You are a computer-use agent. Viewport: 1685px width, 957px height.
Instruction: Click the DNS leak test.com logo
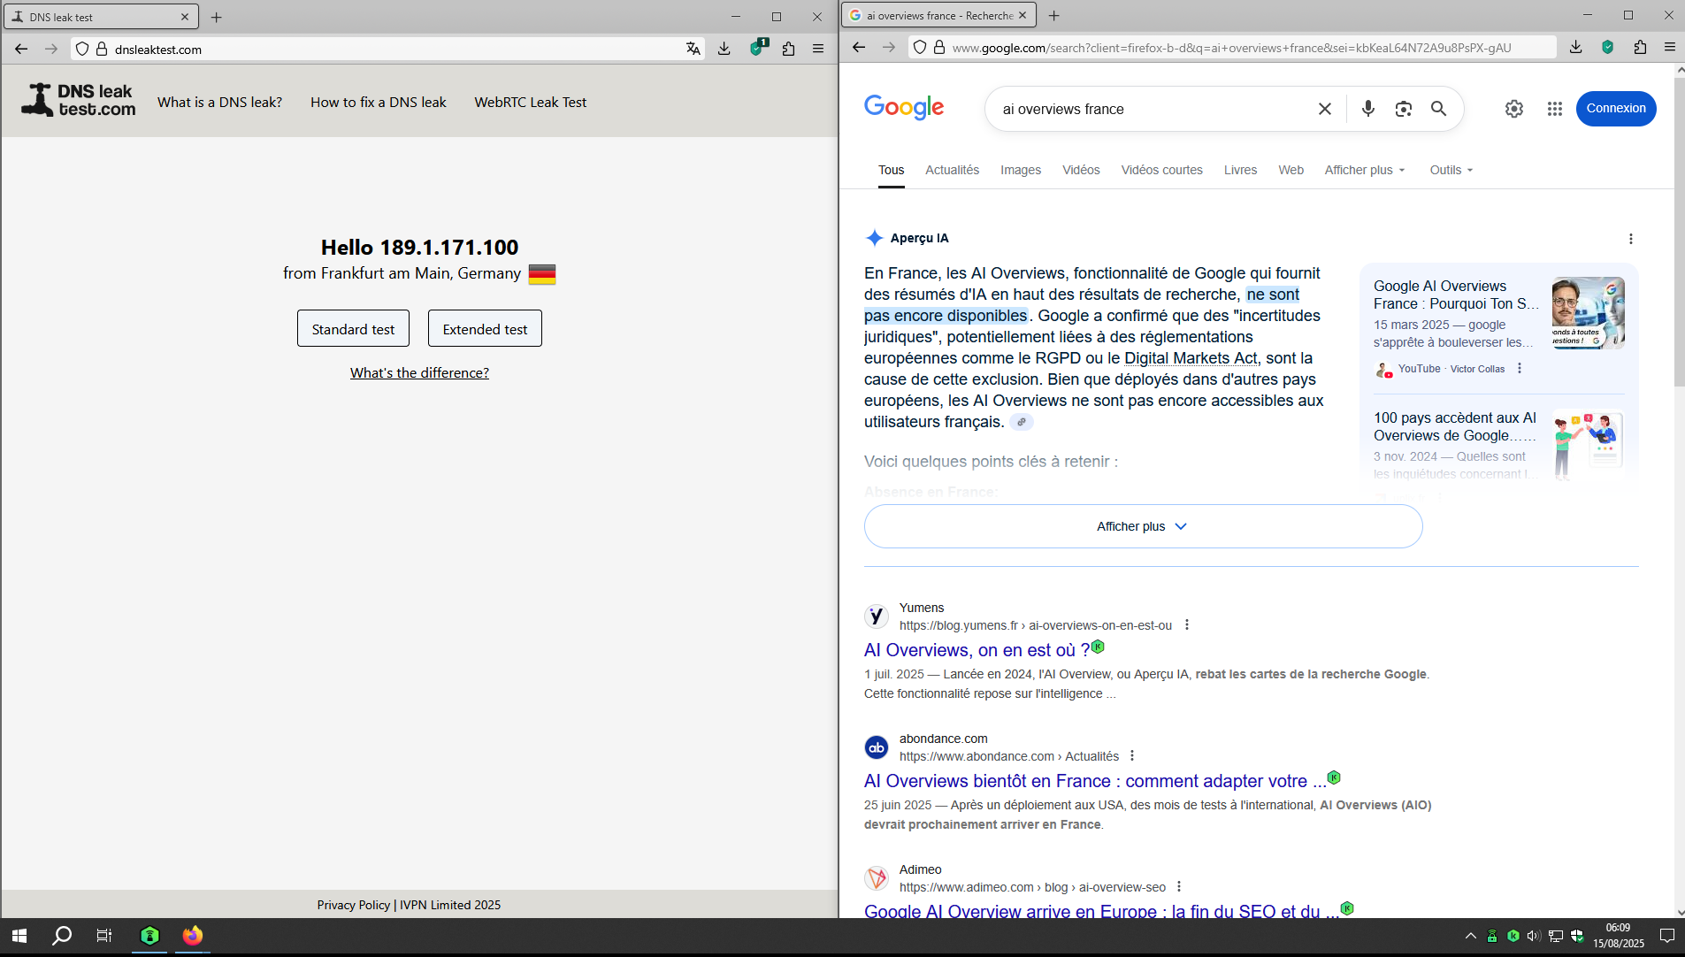click(79, 100)
